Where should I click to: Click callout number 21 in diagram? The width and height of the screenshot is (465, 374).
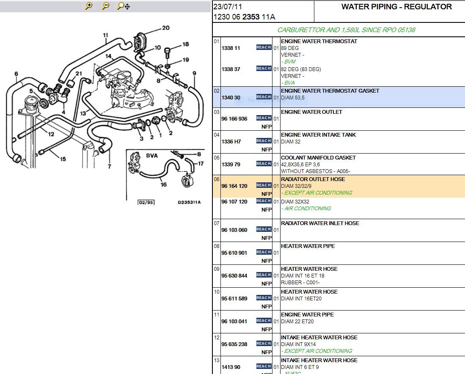click(78, 74)
